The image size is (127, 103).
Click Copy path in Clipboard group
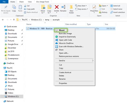coord(29,9)
